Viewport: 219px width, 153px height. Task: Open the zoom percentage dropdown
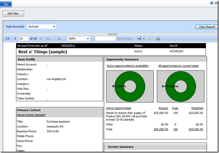pos(79,39)
